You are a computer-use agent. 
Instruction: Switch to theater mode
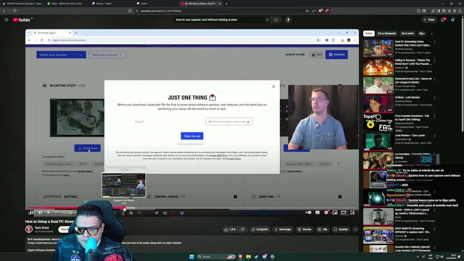344,213
